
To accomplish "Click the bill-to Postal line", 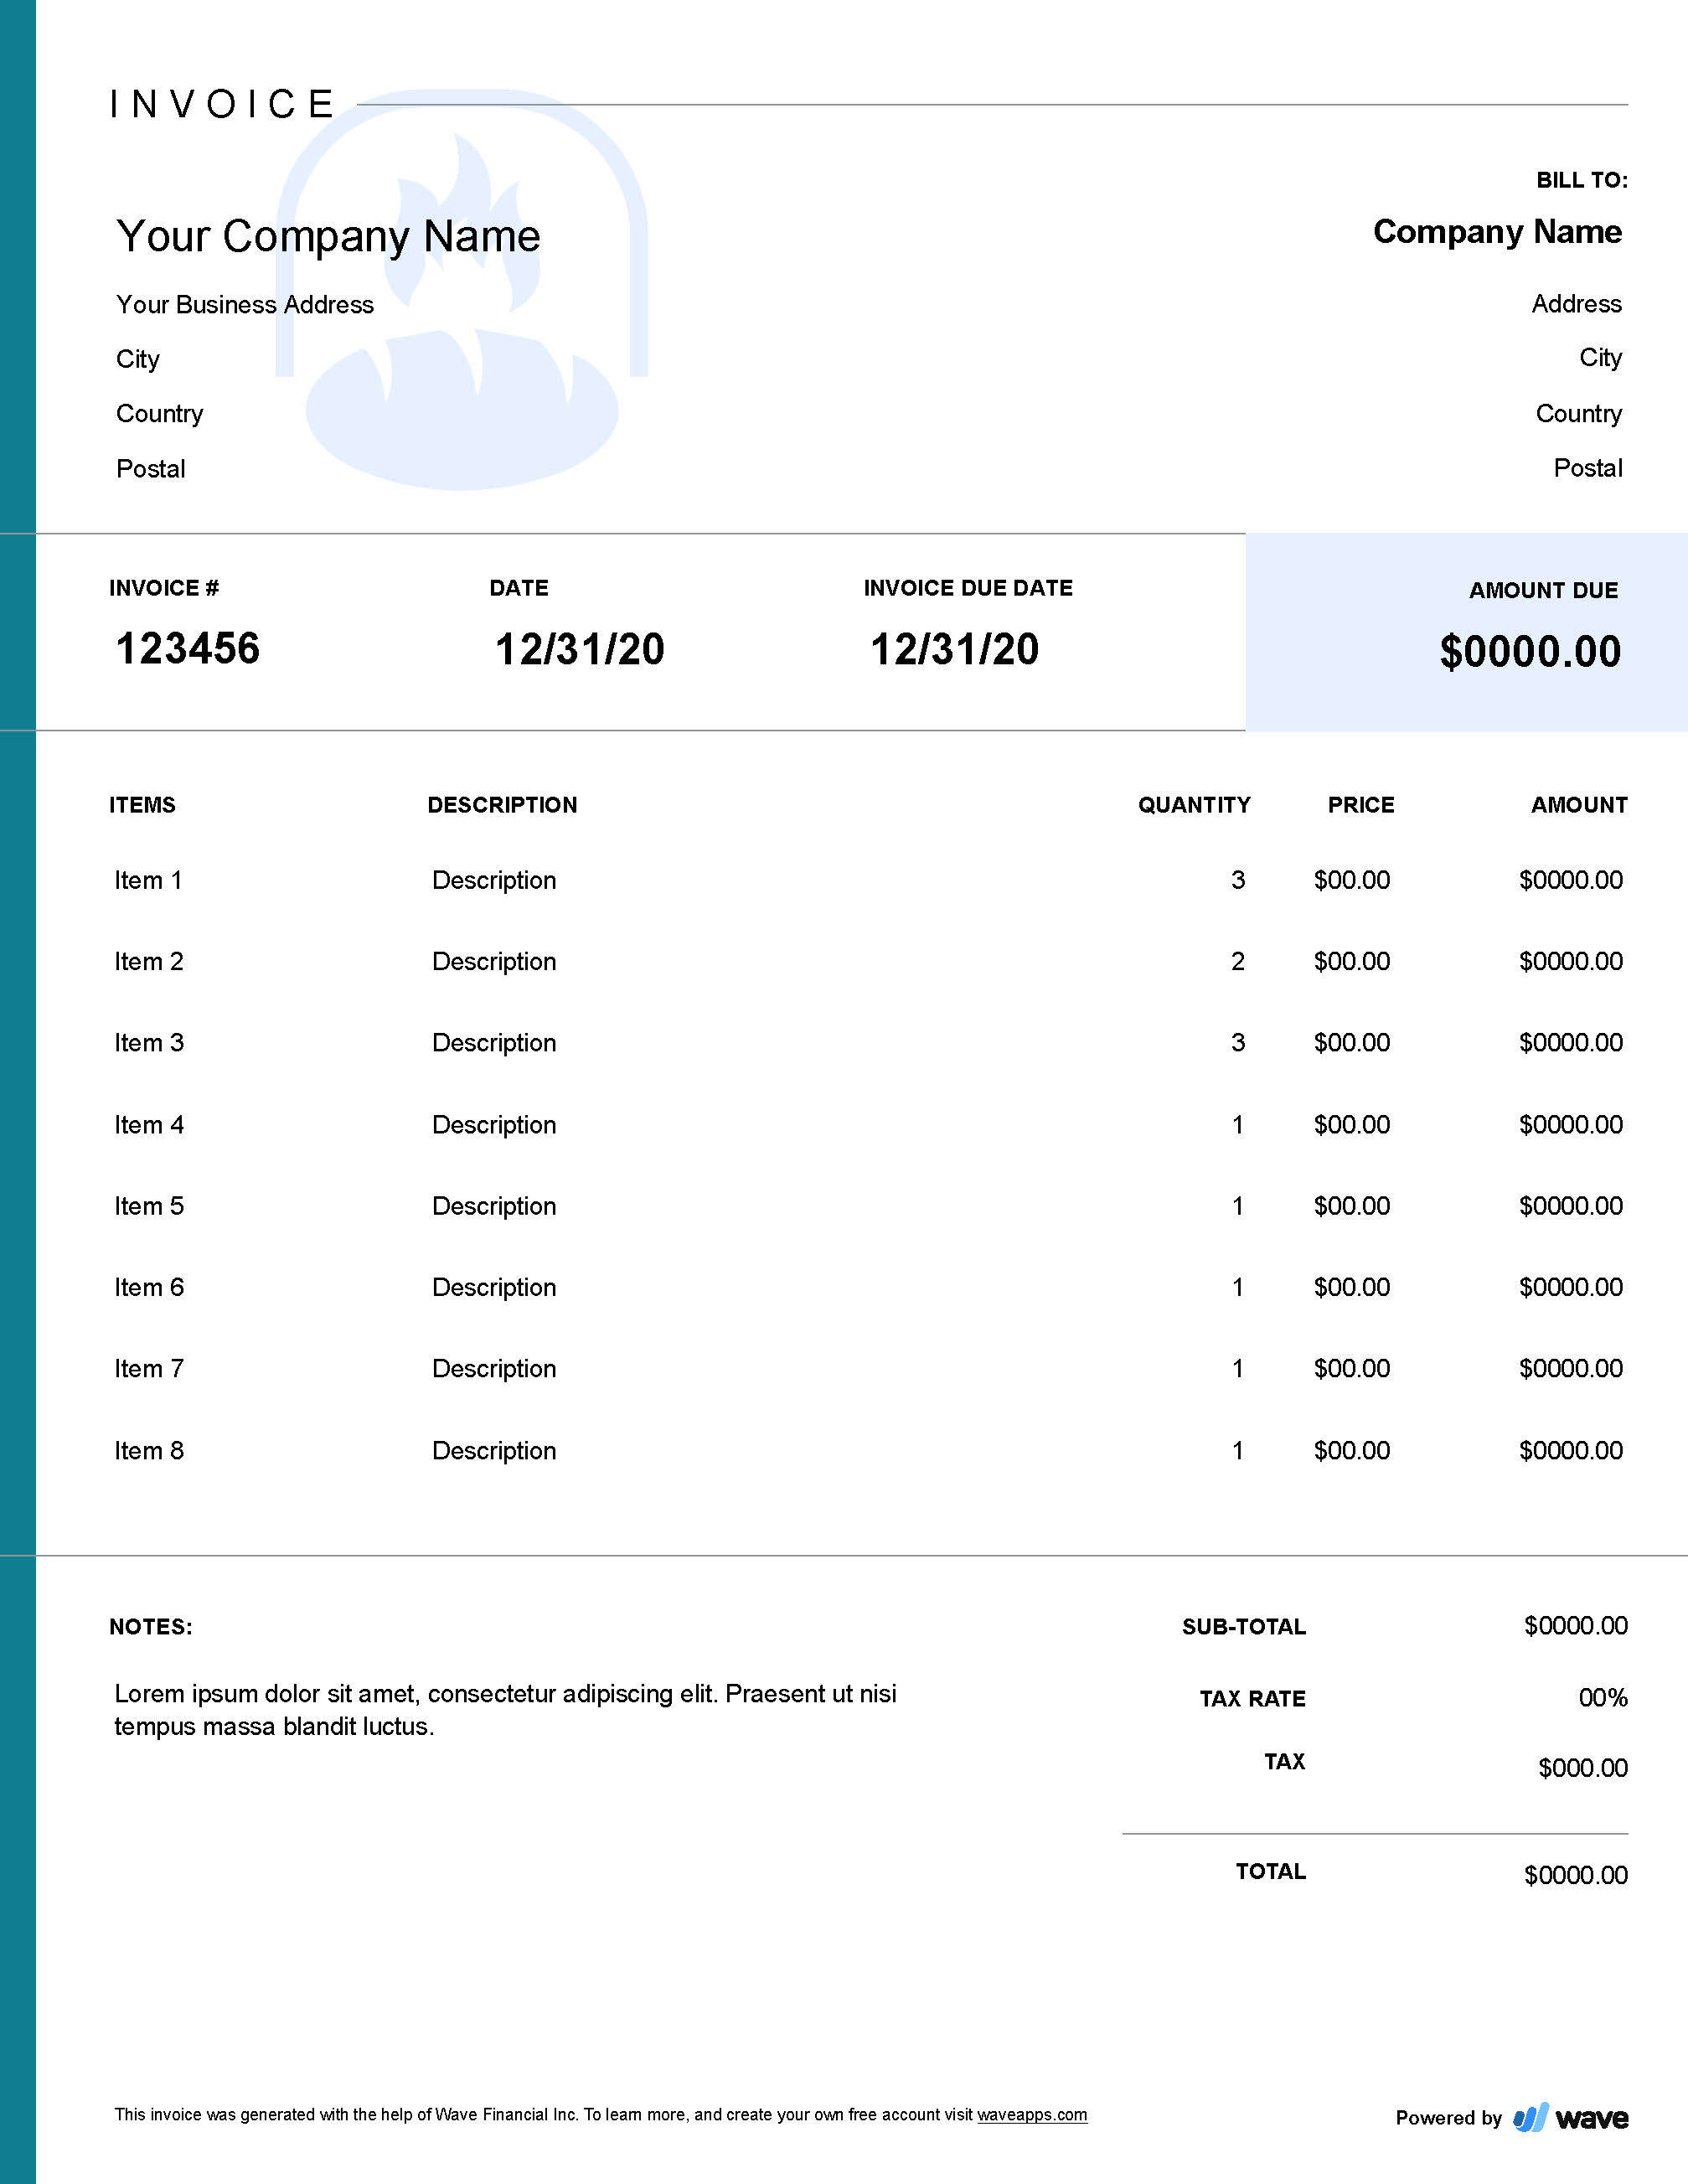I will tap(1588, 468).
